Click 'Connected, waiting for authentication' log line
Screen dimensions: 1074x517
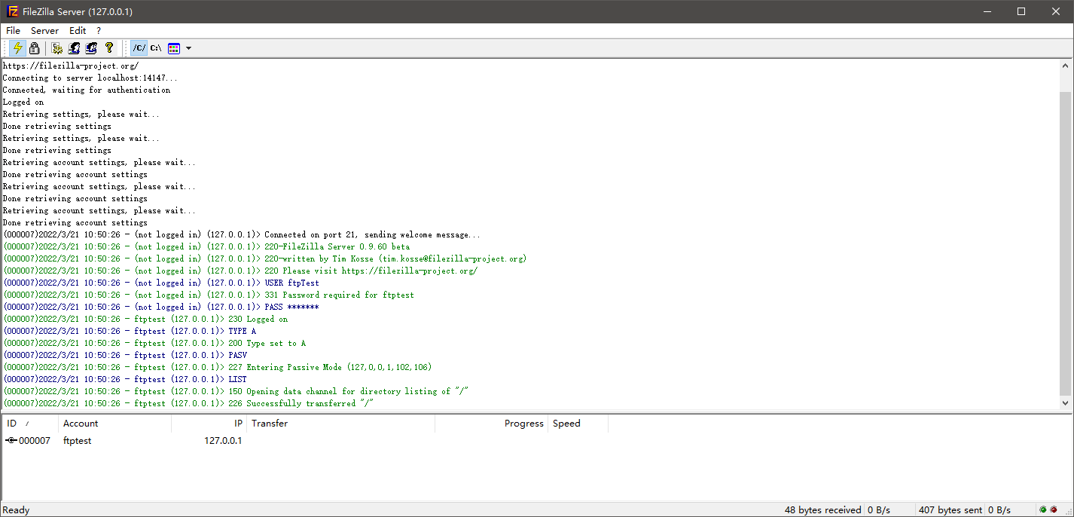pyautogui.click(x=87, y=90)
